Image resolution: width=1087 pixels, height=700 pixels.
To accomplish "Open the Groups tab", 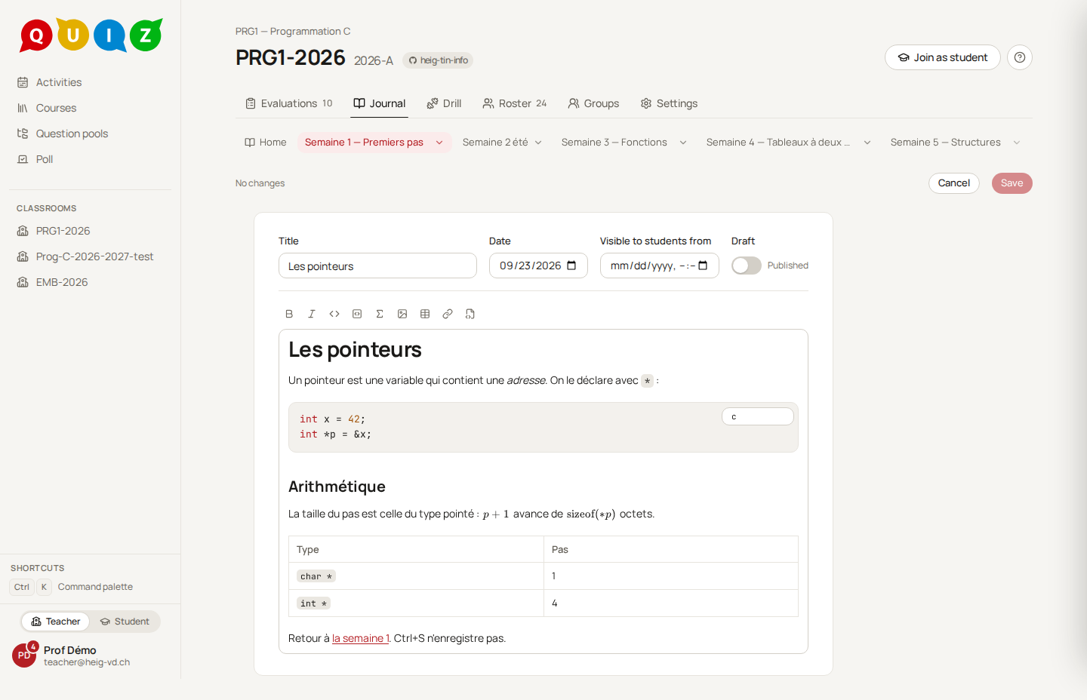I will point(593,103).
